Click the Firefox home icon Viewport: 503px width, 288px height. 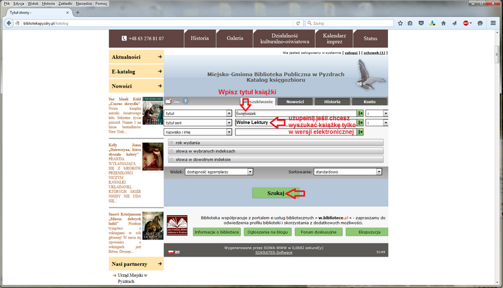pyautogui.click(x=442, y=23)
